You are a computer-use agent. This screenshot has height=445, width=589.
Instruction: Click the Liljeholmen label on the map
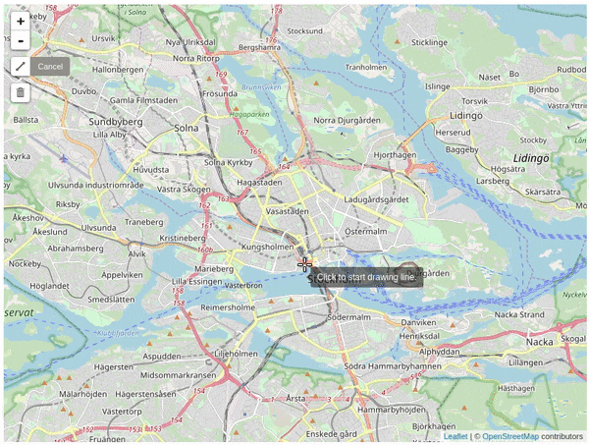(x=236, y=354)
